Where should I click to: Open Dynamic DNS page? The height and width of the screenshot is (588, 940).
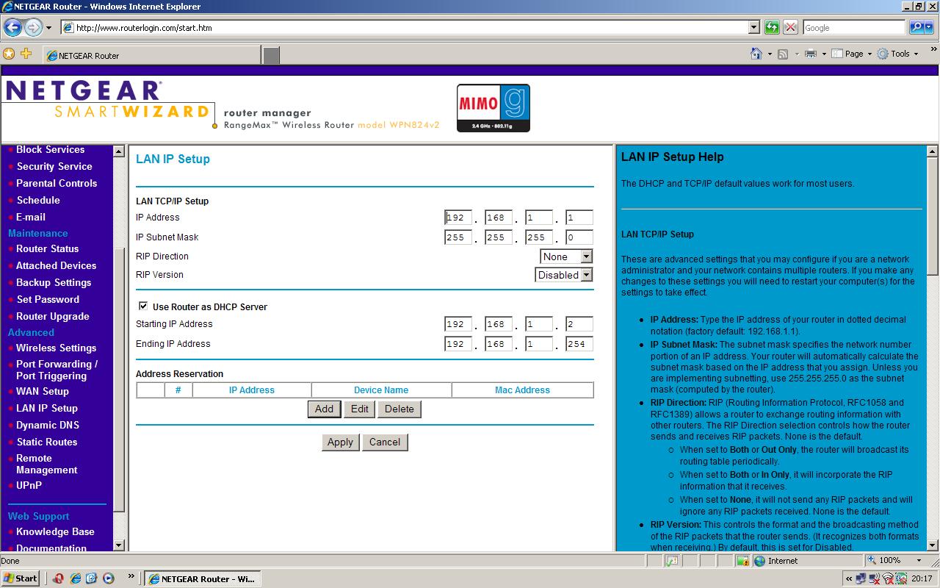click(x=48, y=425)
